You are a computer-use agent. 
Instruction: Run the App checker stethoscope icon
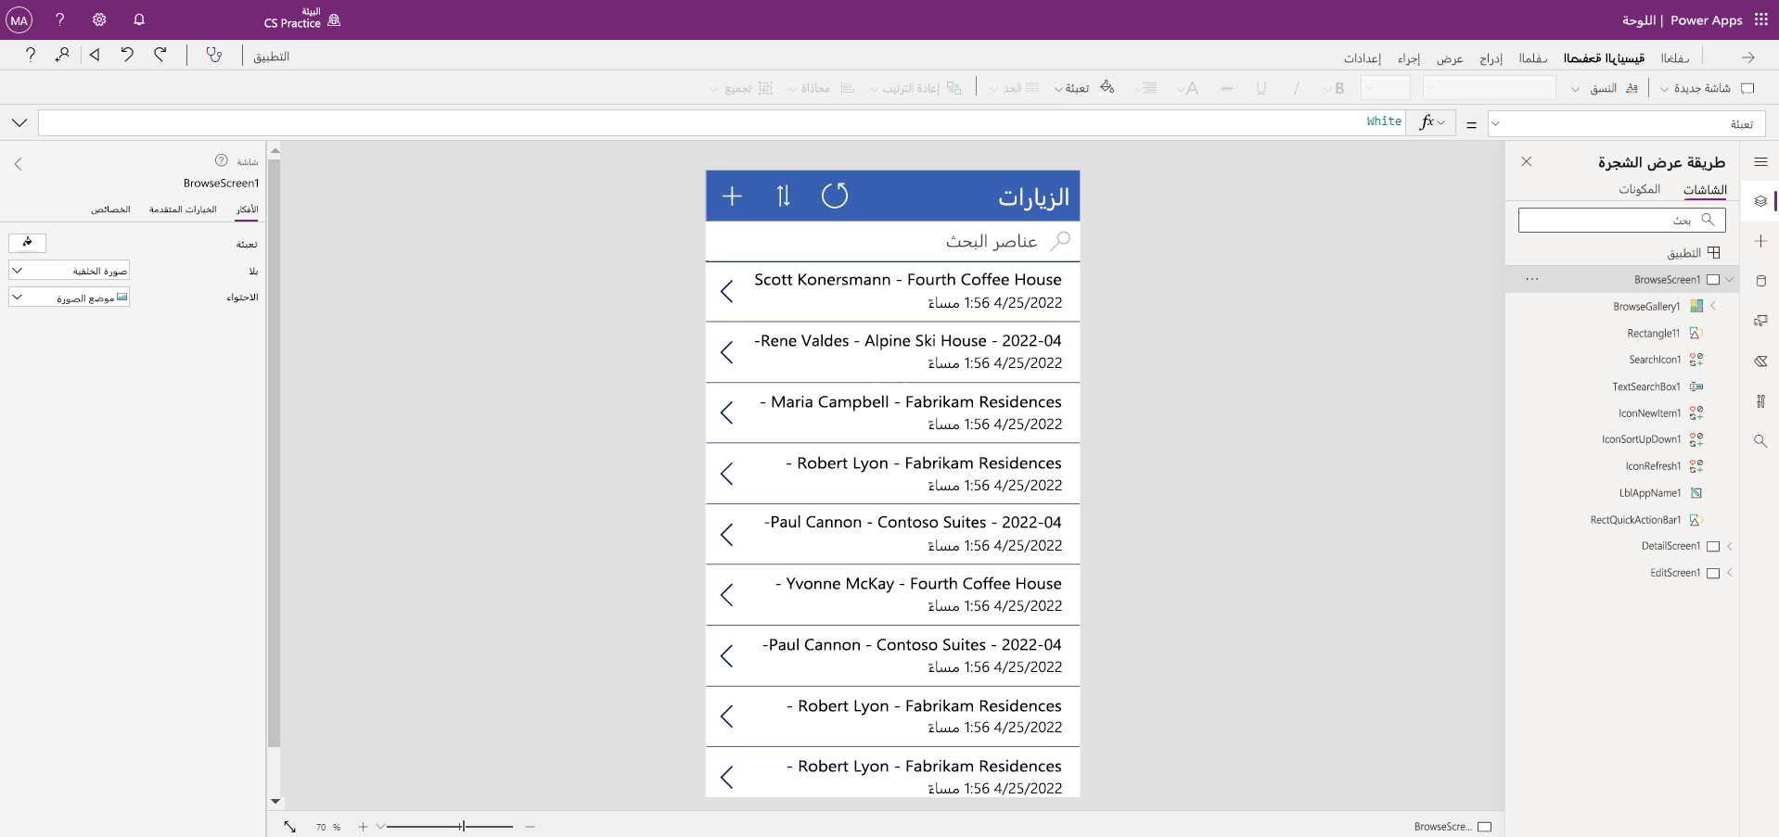pos(214,56)
